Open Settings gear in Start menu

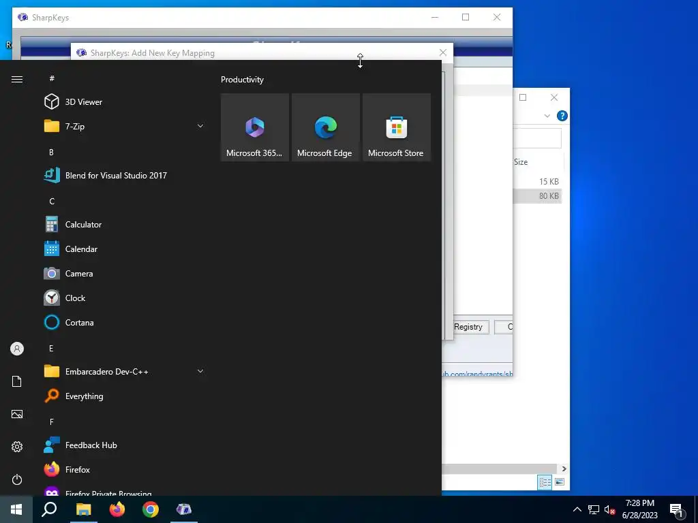tap(17, 447)
